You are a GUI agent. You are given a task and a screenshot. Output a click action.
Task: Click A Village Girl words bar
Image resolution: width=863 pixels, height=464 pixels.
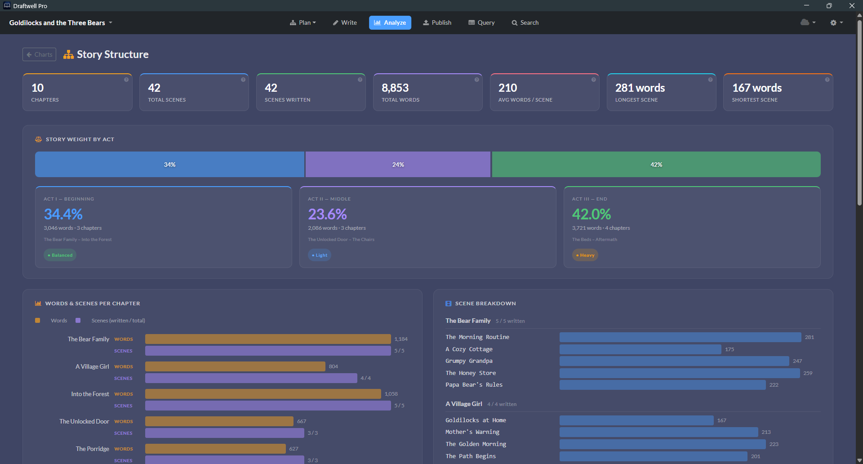point(235,366)
